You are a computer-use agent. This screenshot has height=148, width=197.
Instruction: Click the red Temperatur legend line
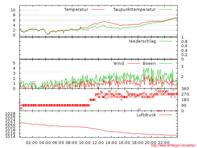(98, 10)
